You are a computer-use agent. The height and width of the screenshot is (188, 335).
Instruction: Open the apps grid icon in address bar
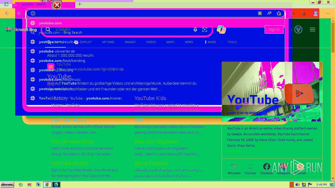click(260, 13)
